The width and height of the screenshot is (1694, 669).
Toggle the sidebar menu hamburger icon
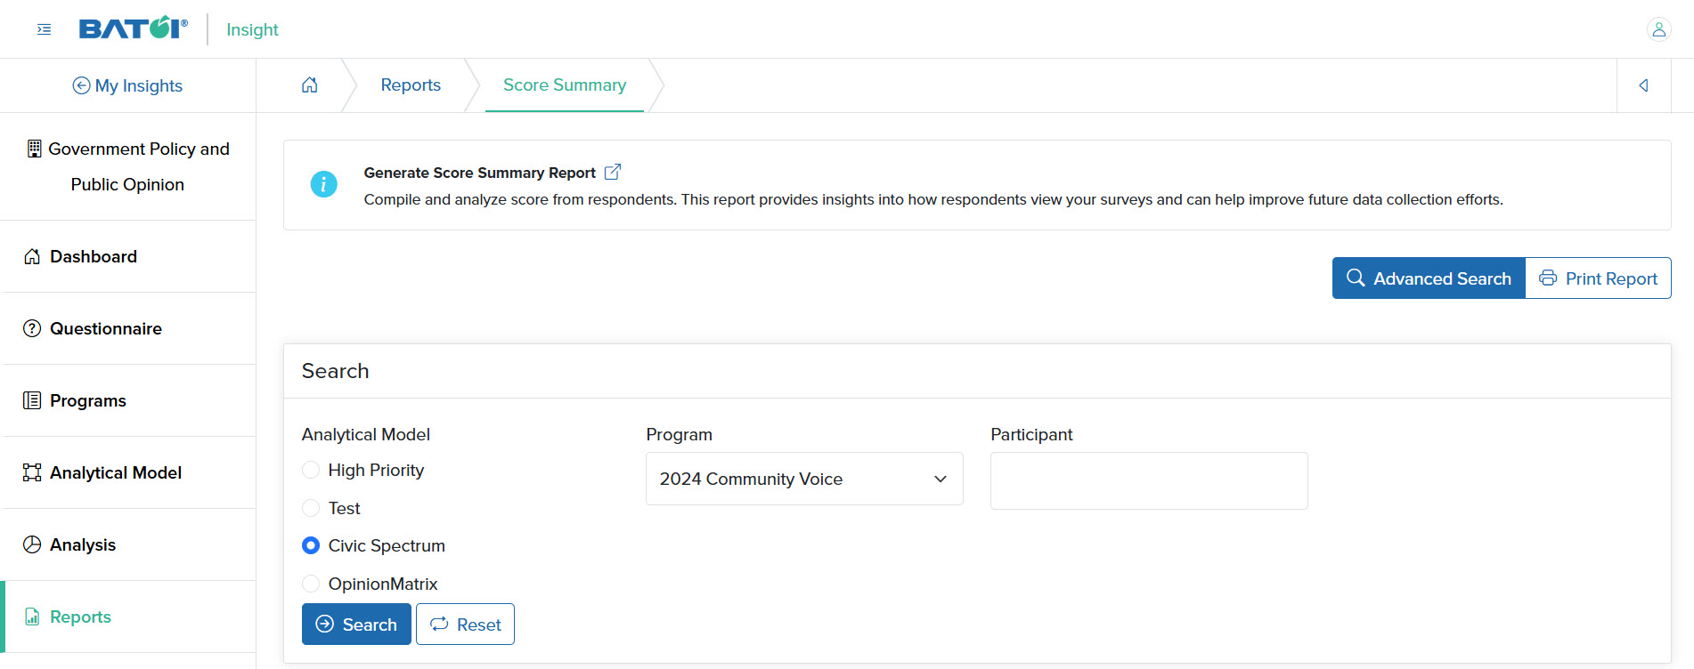(x=44, y=29)
